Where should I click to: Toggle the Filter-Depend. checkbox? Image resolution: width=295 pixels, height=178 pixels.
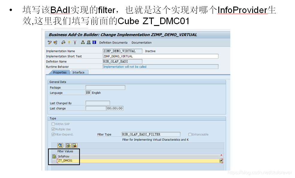[x=53, y=134]
